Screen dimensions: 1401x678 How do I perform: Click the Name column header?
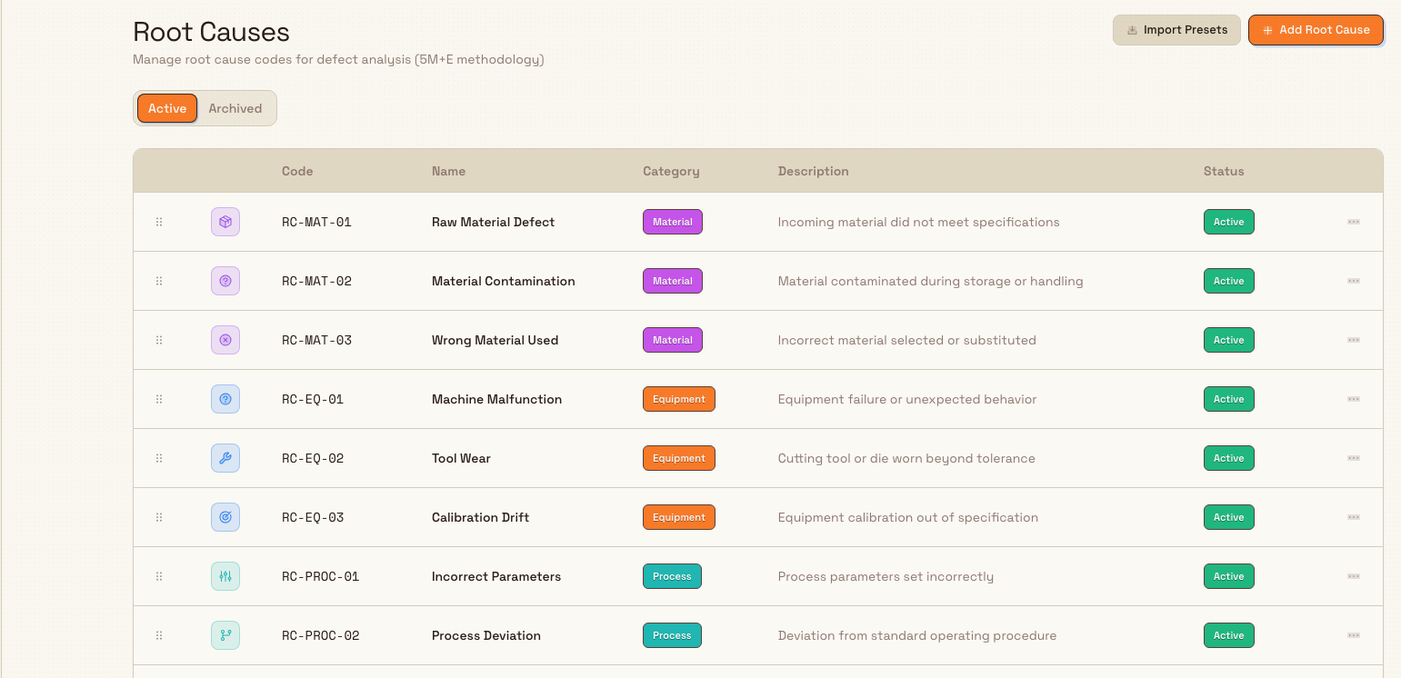coord(448,171)
